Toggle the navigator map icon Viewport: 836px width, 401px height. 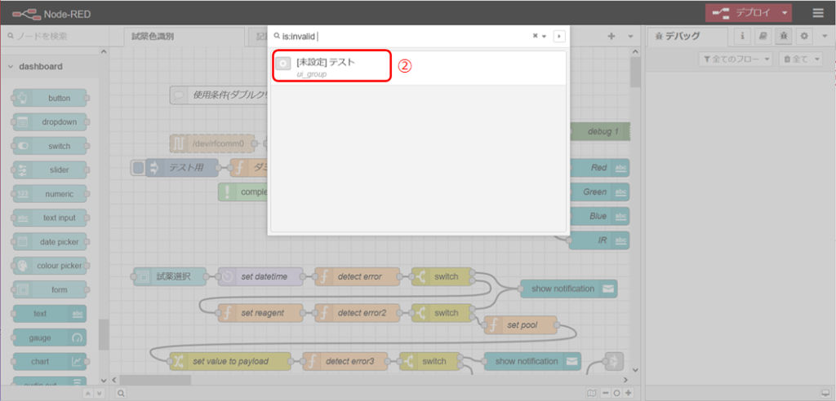click(x=592, y=393)
